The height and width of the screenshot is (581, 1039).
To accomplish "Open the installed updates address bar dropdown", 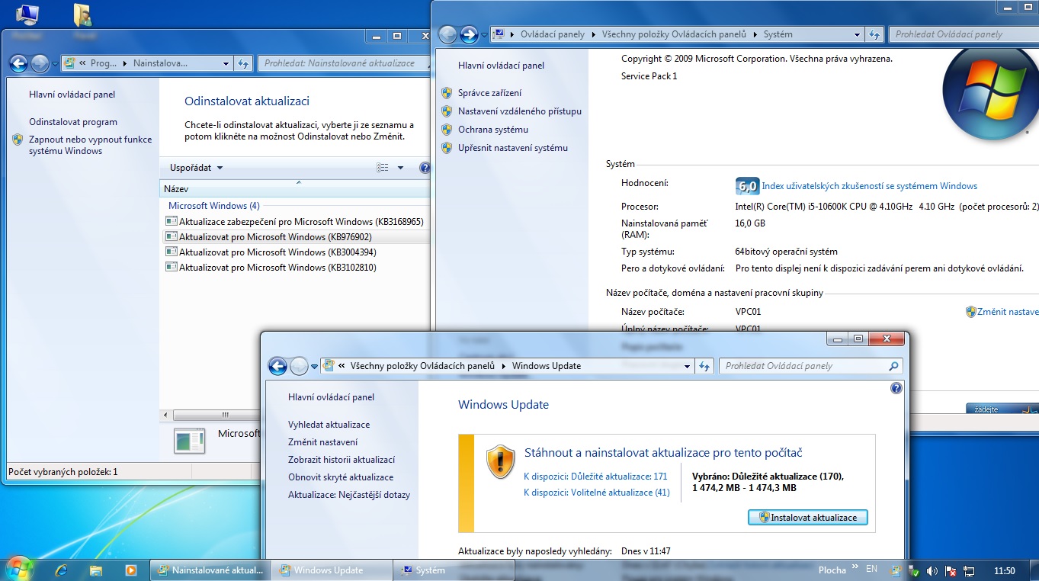I will [226, 63].
